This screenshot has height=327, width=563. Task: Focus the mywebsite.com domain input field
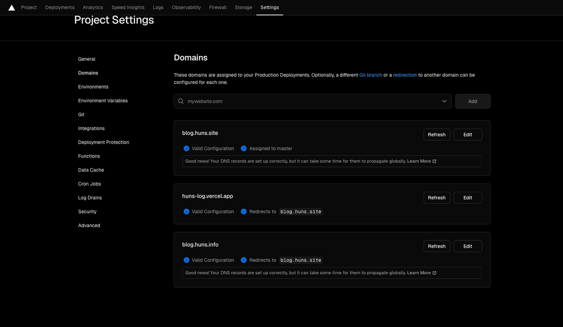click(x=312, y=101)
